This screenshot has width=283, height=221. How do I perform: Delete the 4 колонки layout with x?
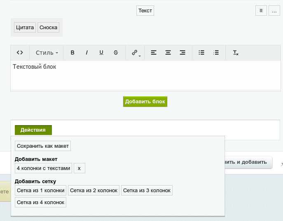coord(79,168)
